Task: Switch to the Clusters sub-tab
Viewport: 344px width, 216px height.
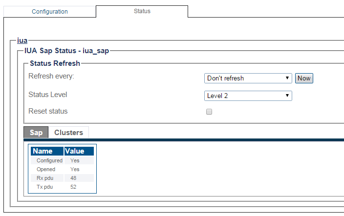Action: (69, 133)
